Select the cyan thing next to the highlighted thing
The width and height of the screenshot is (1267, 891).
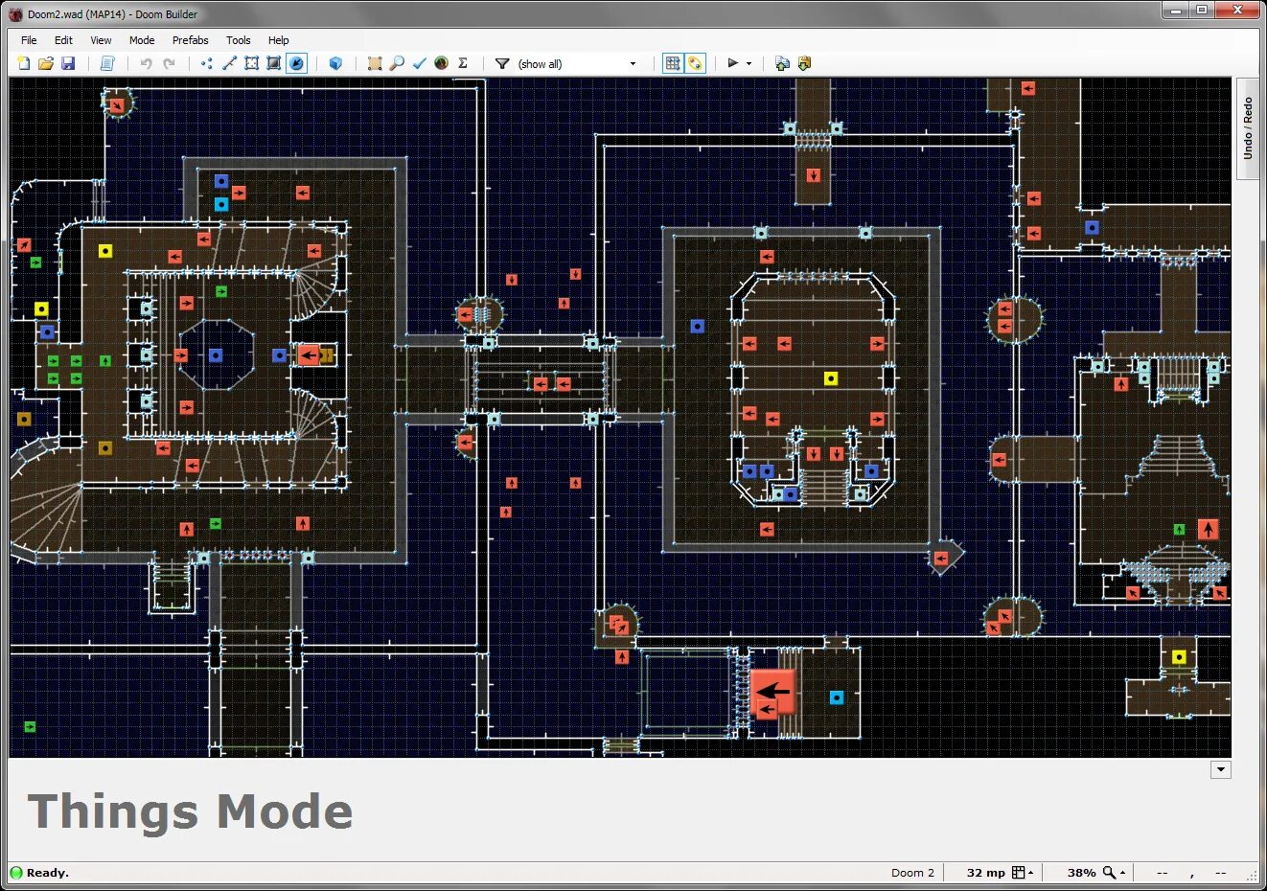pos(837,697)
